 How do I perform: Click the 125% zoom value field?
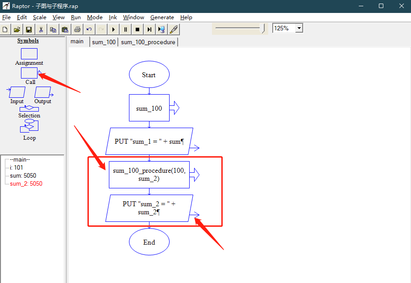(284, 28)
